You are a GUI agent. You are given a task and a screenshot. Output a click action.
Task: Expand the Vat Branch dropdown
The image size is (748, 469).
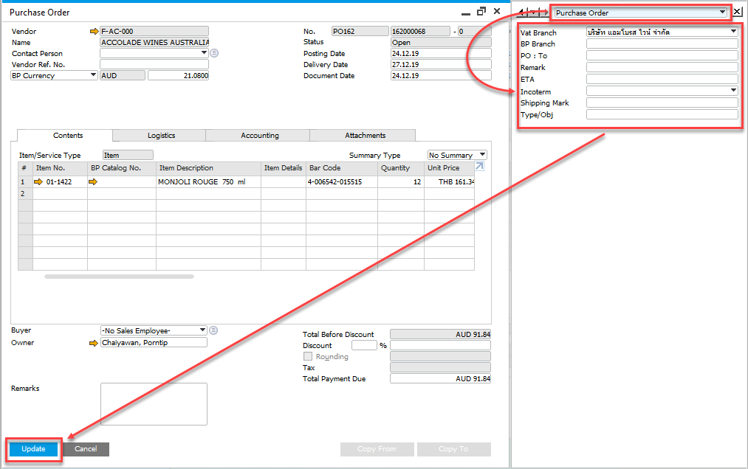(x=734, y=32)
